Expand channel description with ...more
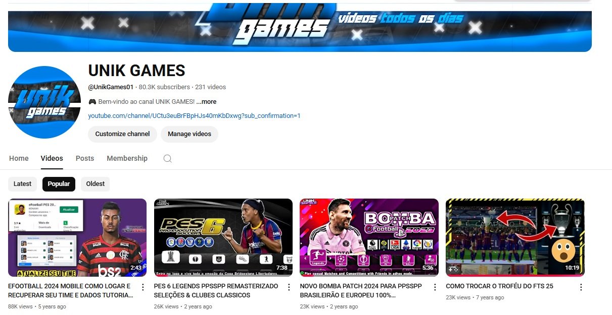 (206, 102)
